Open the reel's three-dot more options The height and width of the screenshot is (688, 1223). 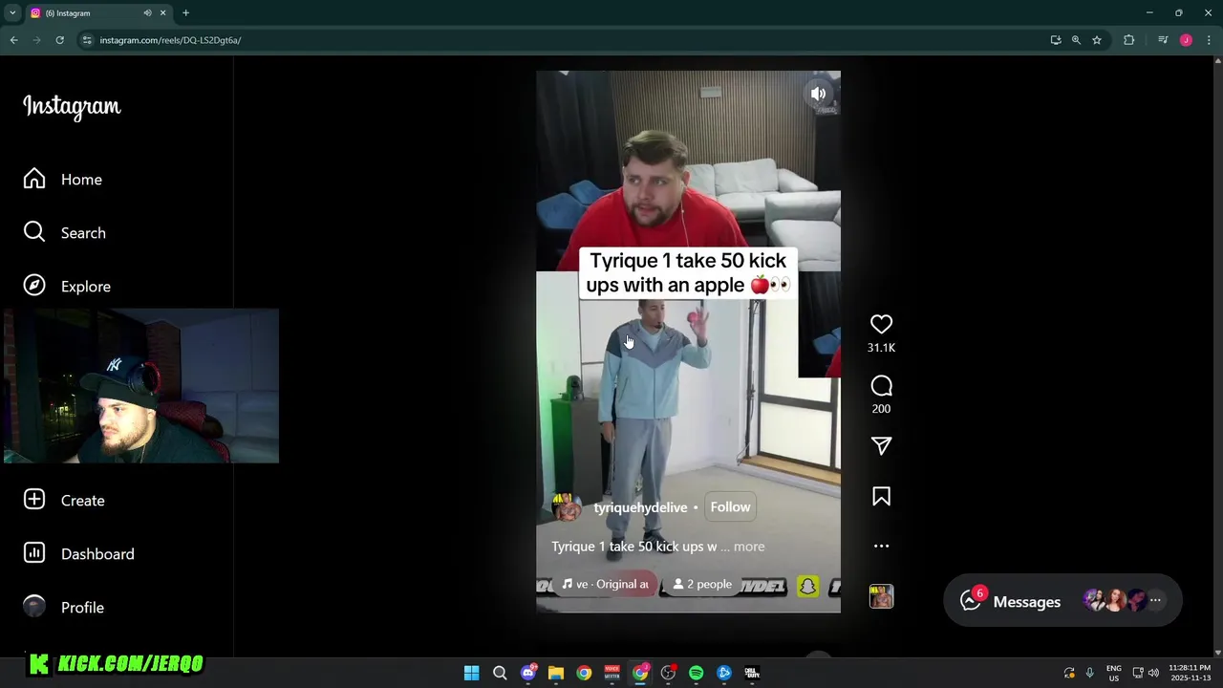click(x=881, y=546)
